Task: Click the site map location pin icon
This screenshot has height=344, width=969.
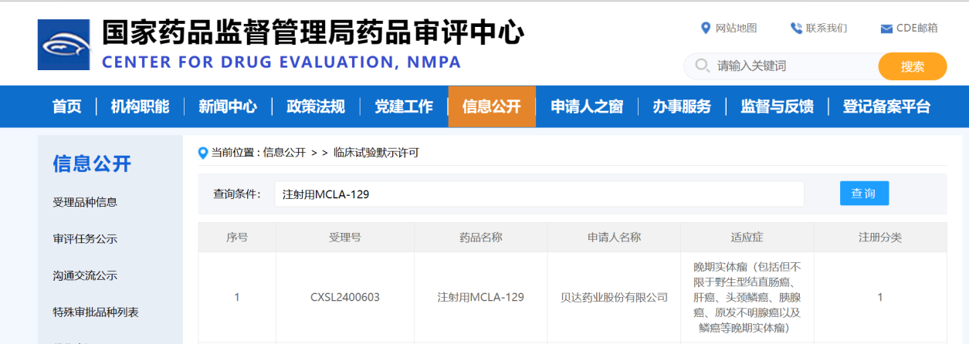Action: (705, 29)
